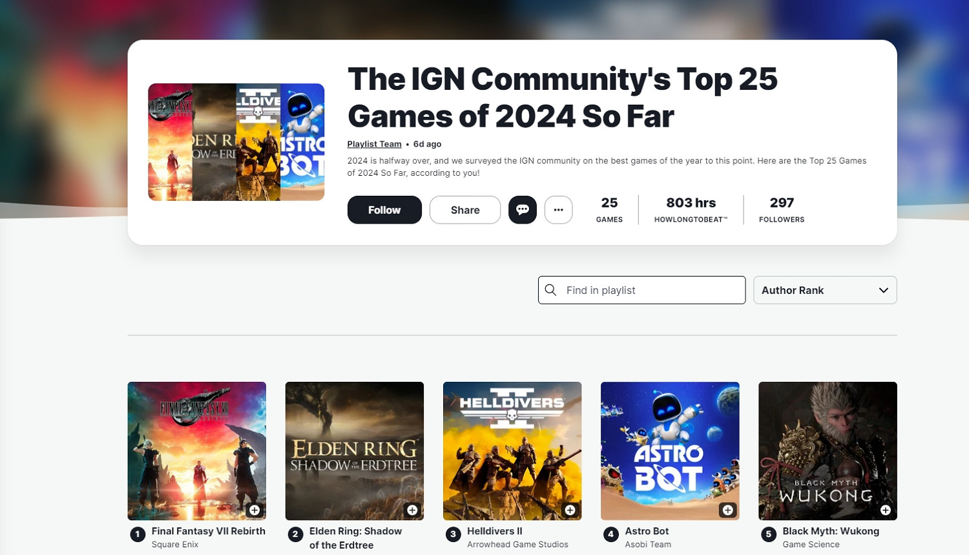Click plus icon on Elden Ring cover
This screenshot has width=969, height=555.
412,510
